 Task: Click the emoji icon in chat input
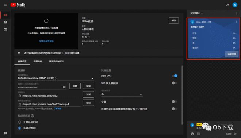click(x=192, y=134)
